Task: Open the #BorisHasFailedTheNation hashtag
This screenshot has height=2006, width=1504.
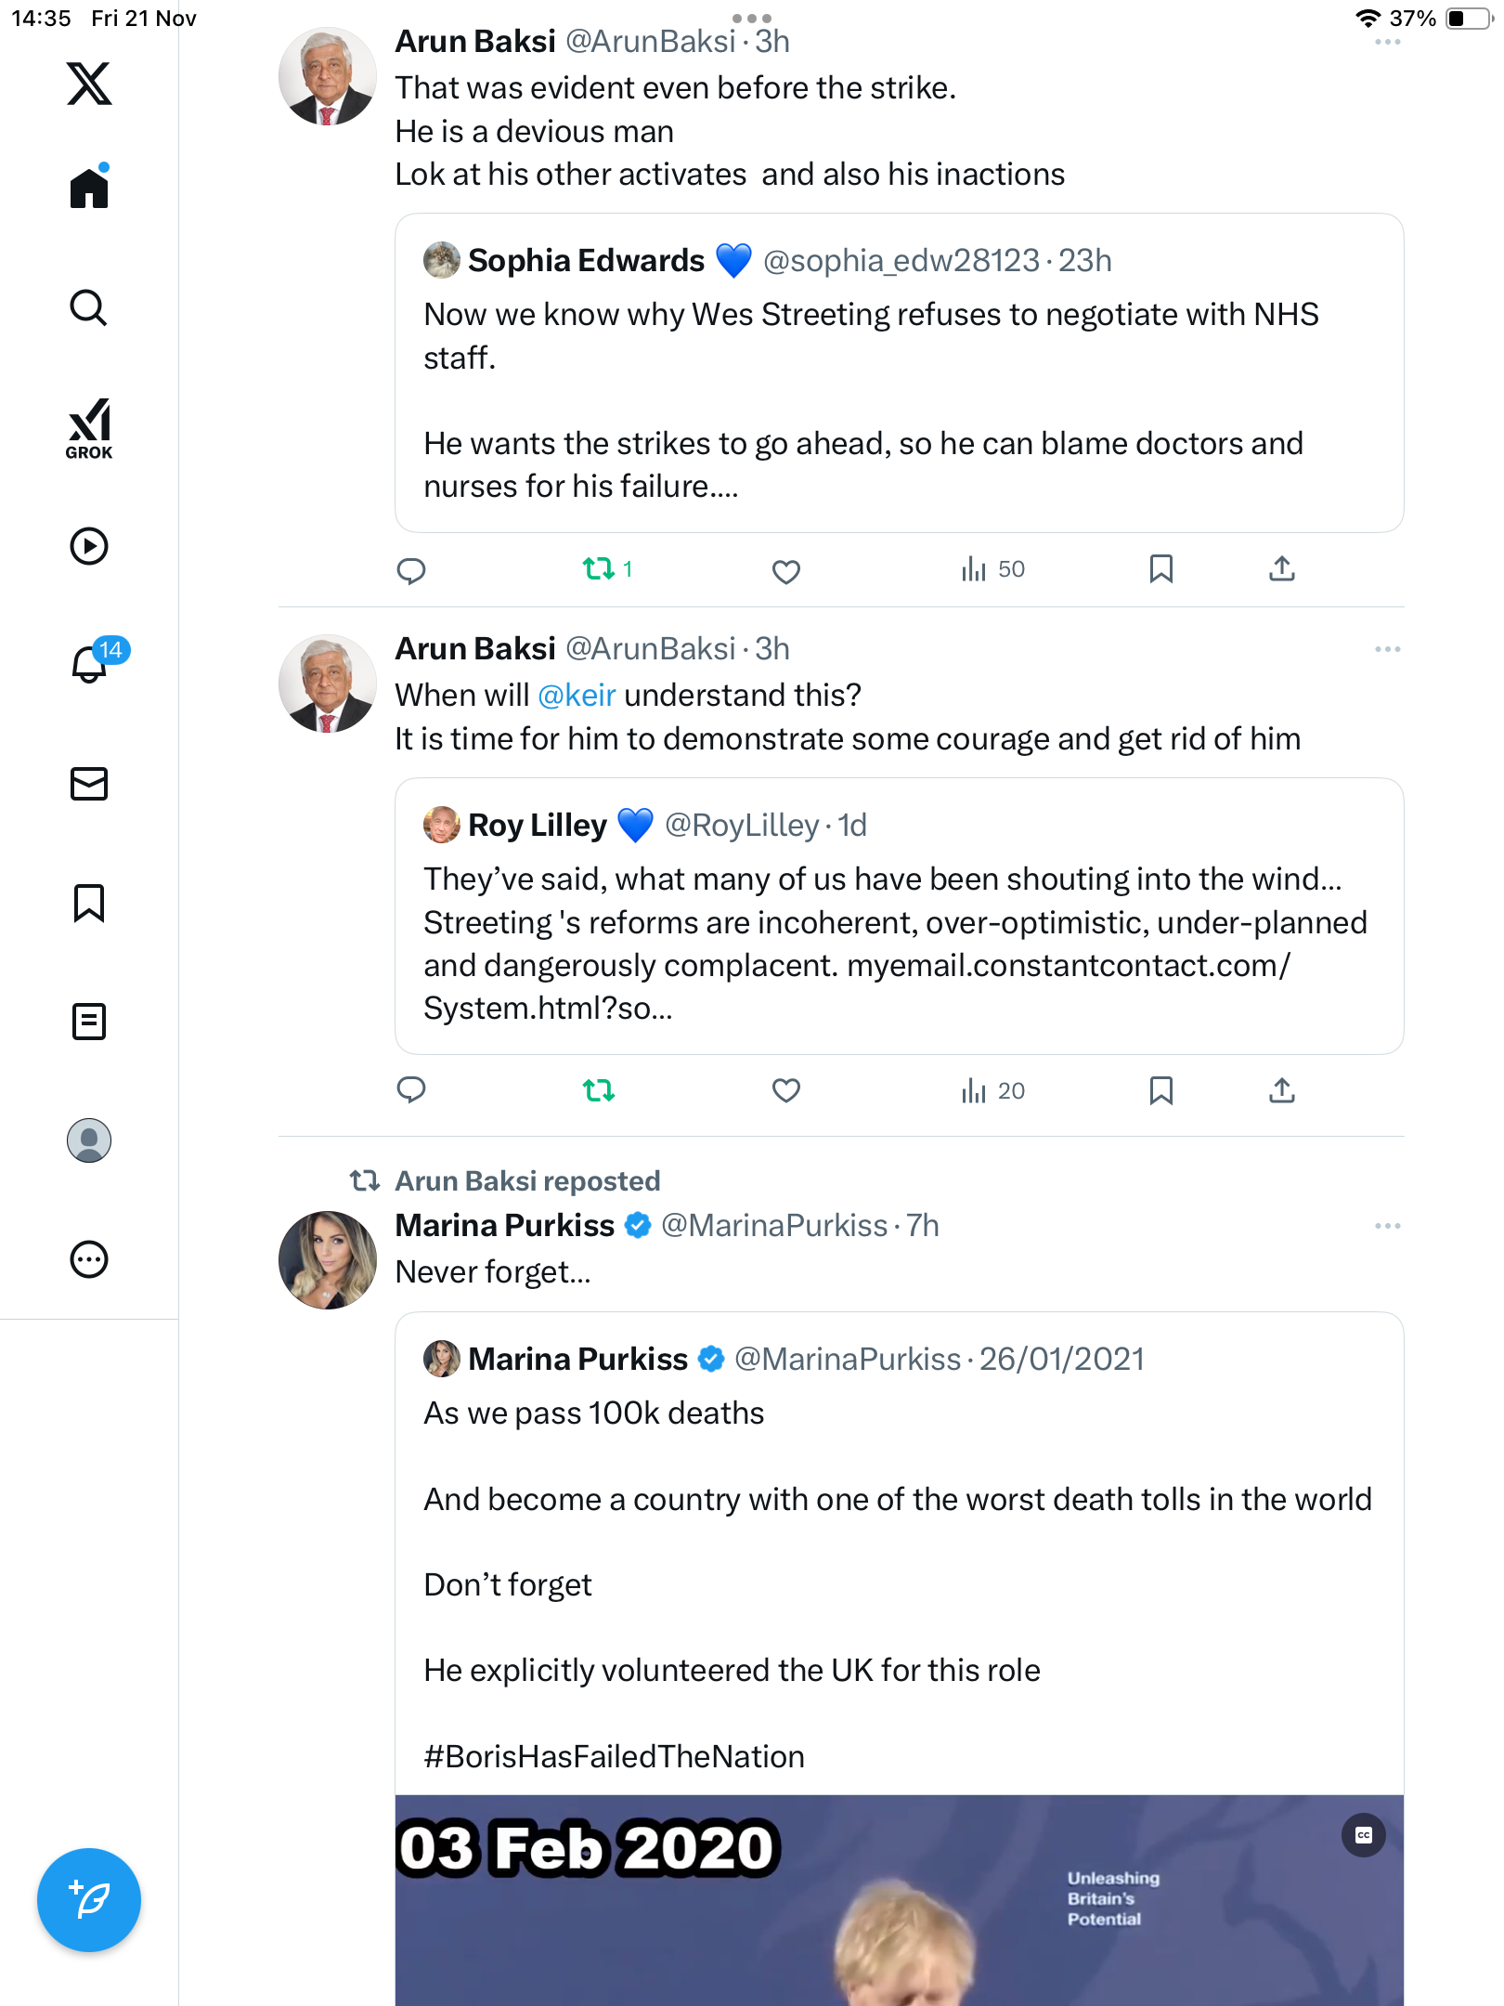Action: click(614, 1757)
